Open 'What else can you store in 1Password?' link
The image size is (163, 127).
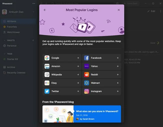(x=97, y=111)
